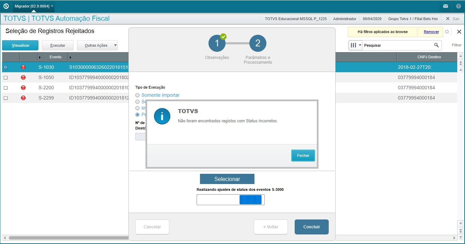The image size is (465, 244).
Task: Expand the Outras Ações dropdown arrow
Action: point(115,45)
